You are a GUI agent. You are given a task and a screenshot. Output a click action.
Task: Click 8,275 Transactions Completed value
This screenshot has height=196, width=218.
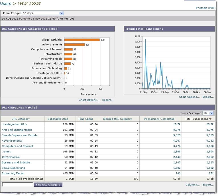(177, 130)
